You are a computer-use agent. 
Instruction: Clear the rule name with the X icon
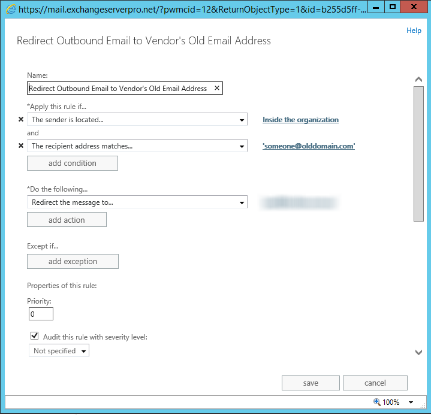(x=216, y=88)
